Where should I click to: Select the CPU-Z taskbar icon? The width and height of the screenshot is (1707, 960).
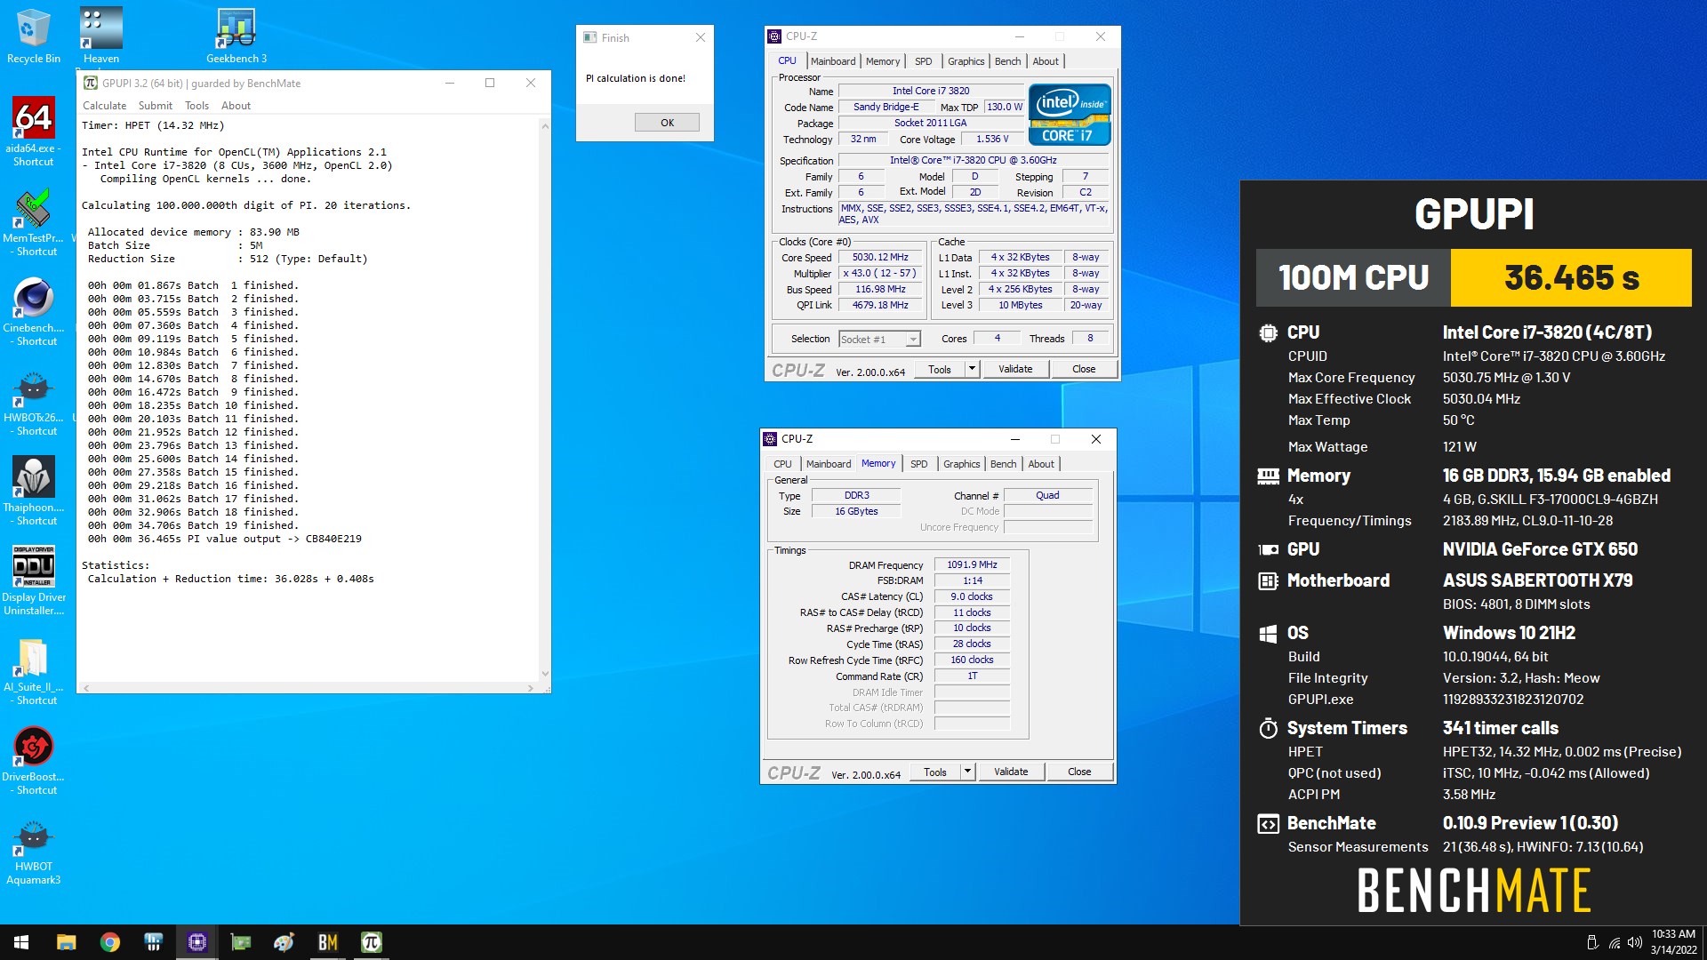coord(197,942)
